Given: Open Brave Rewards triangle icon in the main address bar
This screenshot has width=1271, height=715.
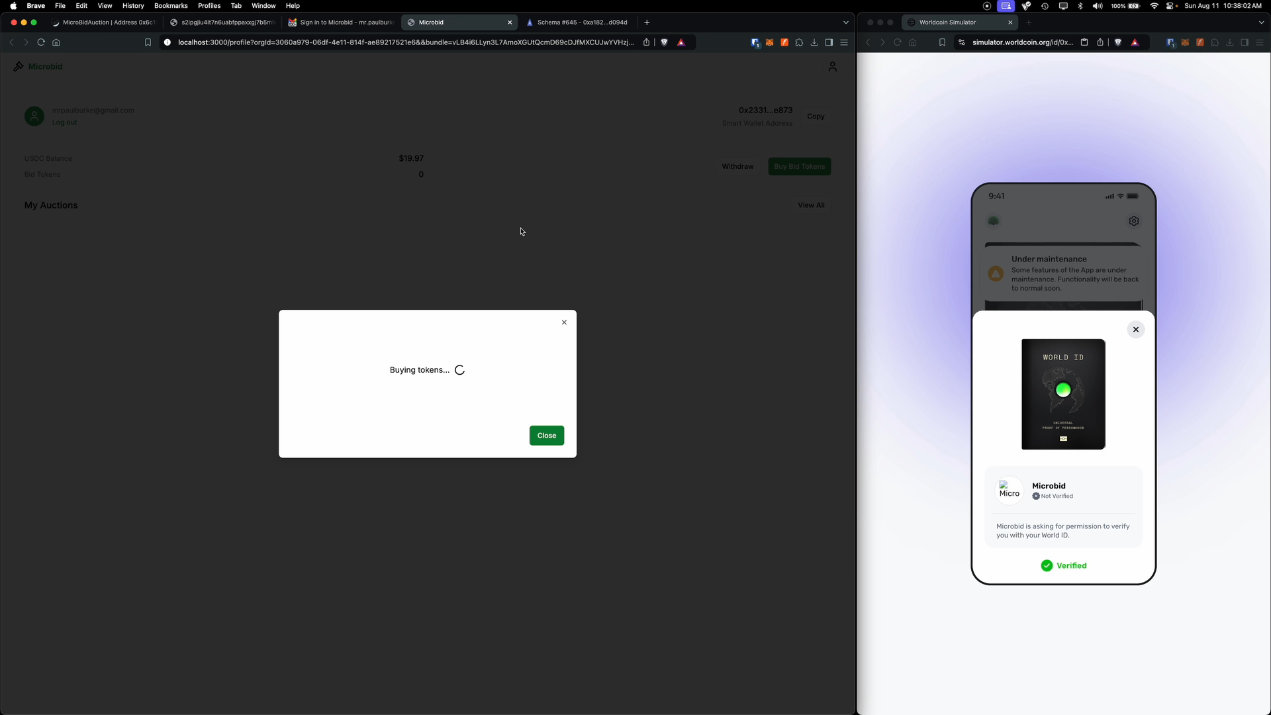Looking at the screenshot, I should (x=681, y=42).
